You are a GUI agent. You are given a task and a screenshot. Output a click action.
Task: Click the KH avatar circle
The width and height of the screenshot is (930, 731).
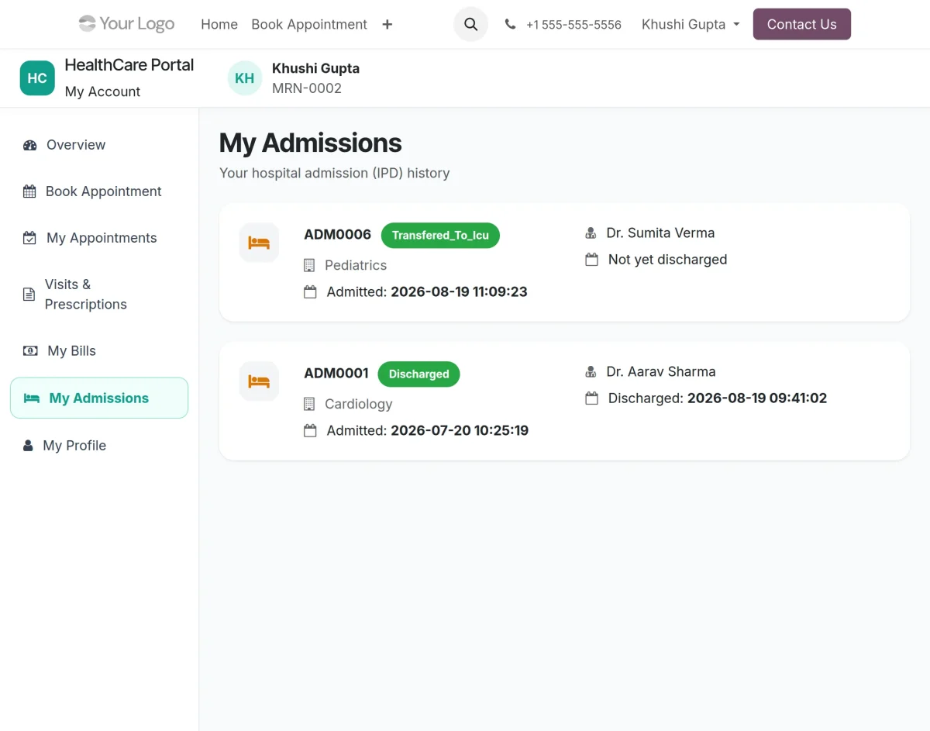[245, 78]
